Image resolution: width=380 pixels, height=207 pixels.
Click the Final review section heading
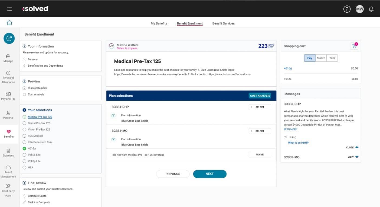pos(37,183)
